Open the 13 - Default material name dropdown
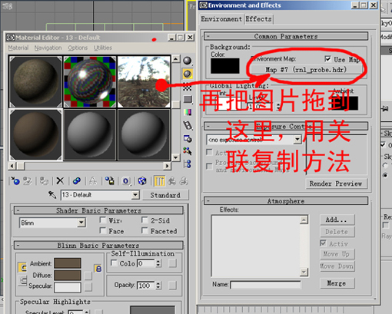Viewport: 392px width, 314px height. [x=135, y=195]
